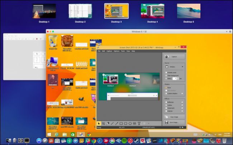Image resolution: width=233 pixels, height=145 pixels.
Task: Open File Explorer from Windows taskbar
Action: click(x=65, y=135)
